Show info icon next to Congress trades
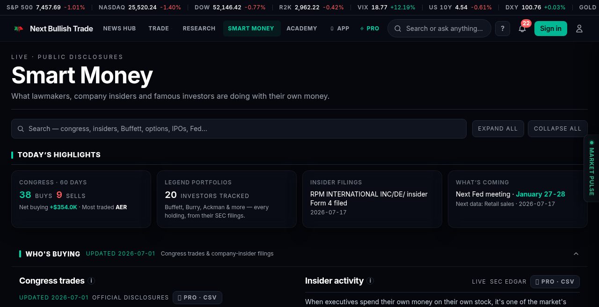Image resolution: width=599 pixels, height=307 pixels. (x=91, y=281)
